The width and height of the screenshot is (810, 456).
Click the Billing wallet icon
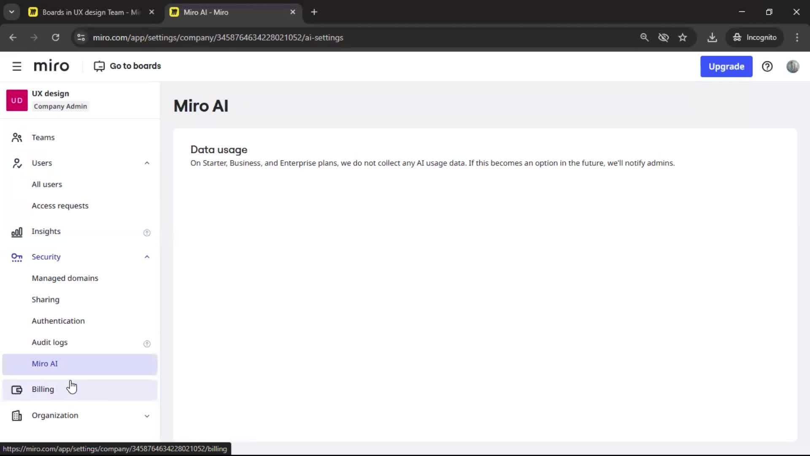(x=17, y=390)
